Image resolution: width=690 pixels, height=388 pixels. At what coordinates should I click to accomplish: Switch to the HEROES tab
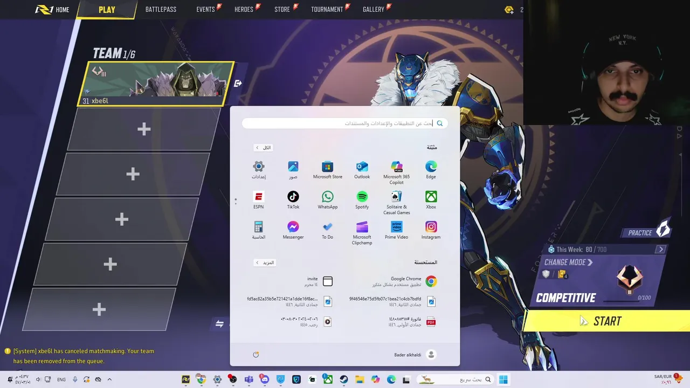point(244,9)
